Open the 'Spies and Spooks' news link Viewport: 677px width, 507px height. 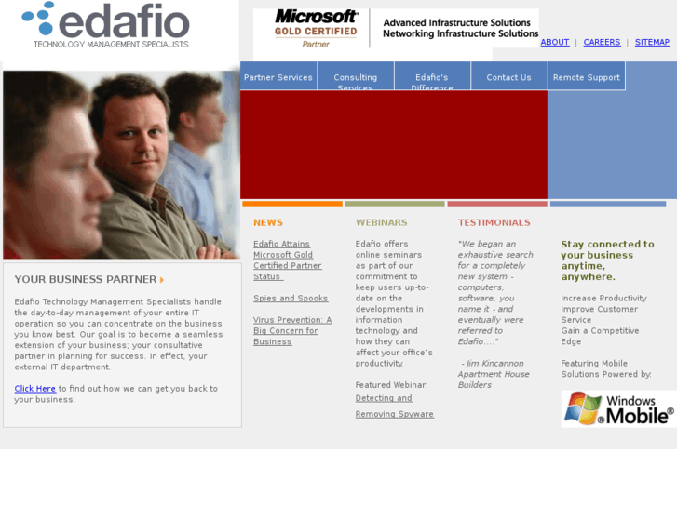tap(291, 299)
